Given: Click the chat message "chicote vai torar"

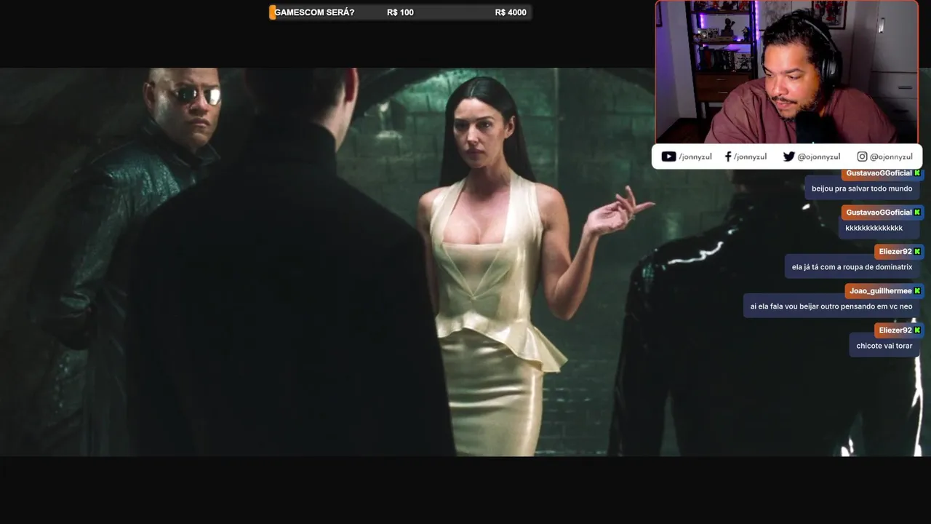Looking at the screenshot, I should click(x=884, y=346).
